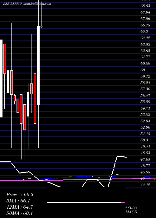Viewport: 156px width, 218px height.
Task: Click the small red candlestick near 66.18
Action: (x=41, y=26)
